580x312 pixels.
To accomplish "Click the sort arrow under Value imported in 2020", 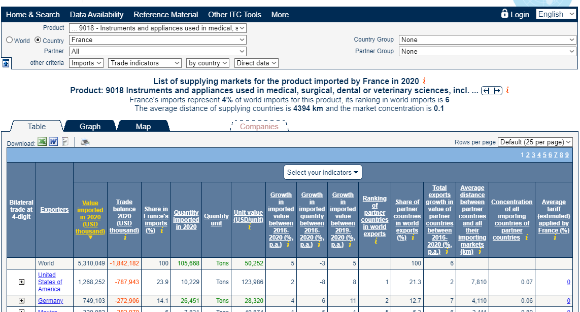I will [x=90, y=238].
